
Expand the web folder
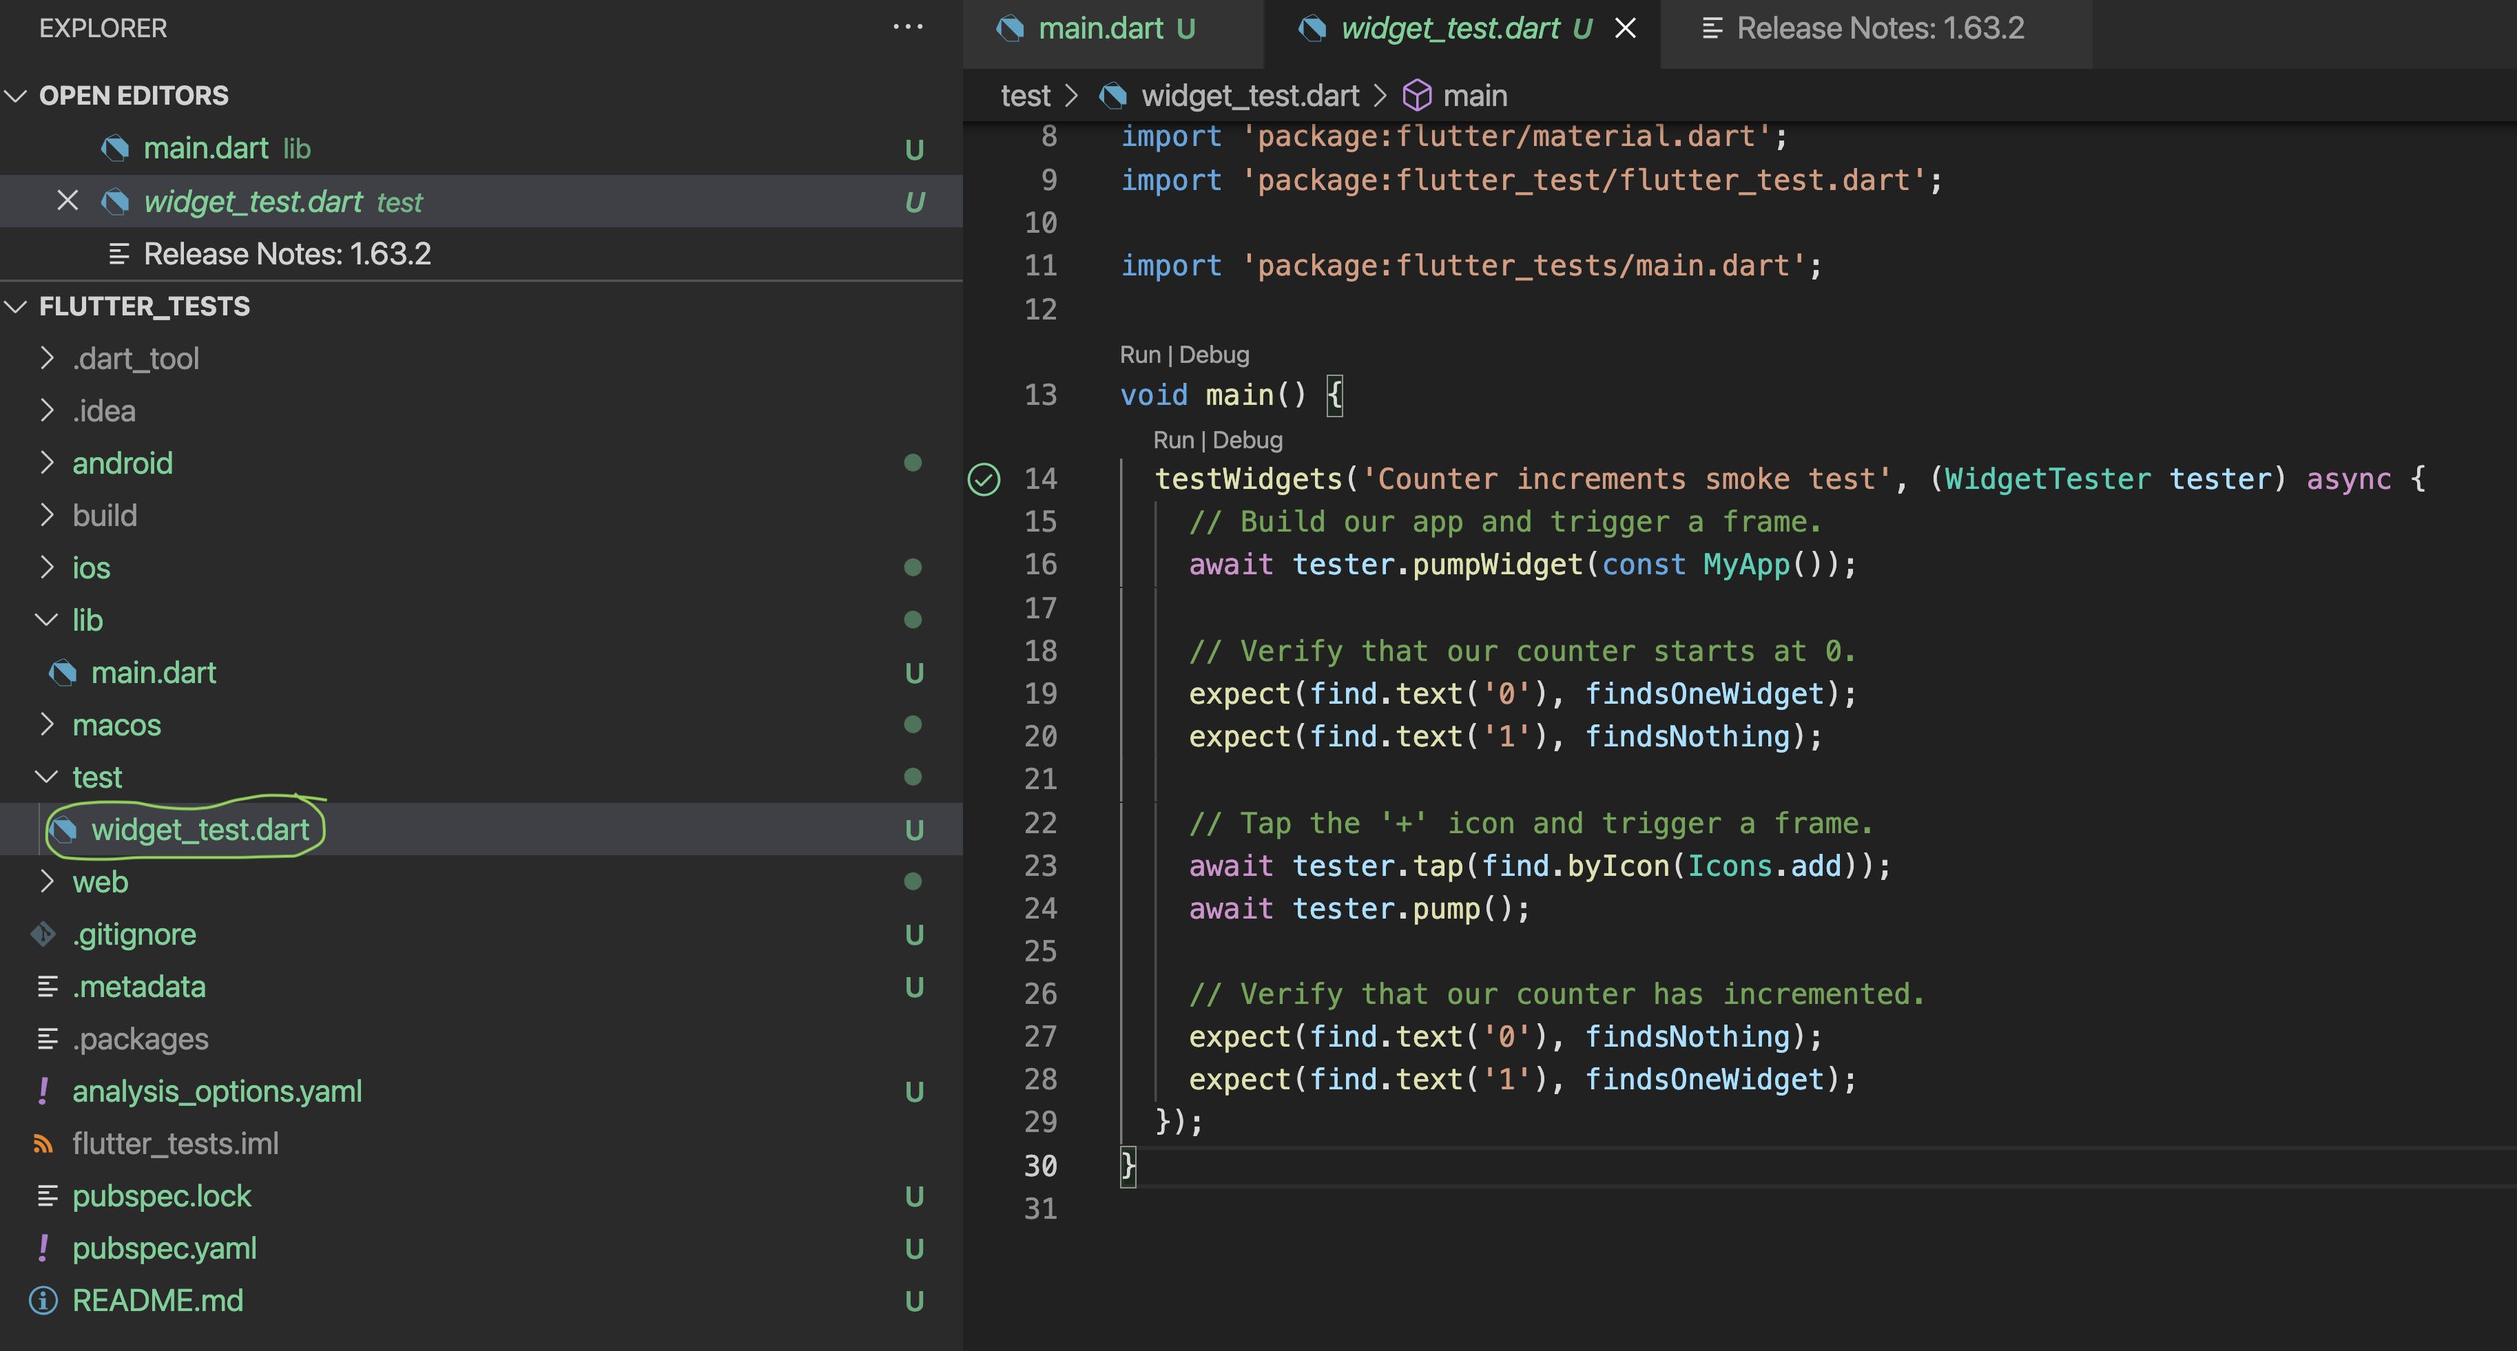pos(46,881)
